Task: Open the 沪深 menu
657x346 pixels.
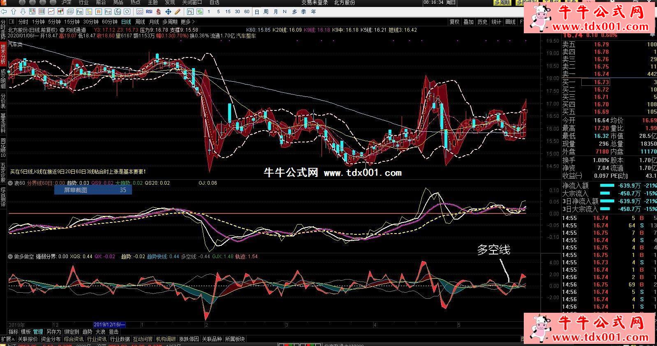Action: coord(66,2)
